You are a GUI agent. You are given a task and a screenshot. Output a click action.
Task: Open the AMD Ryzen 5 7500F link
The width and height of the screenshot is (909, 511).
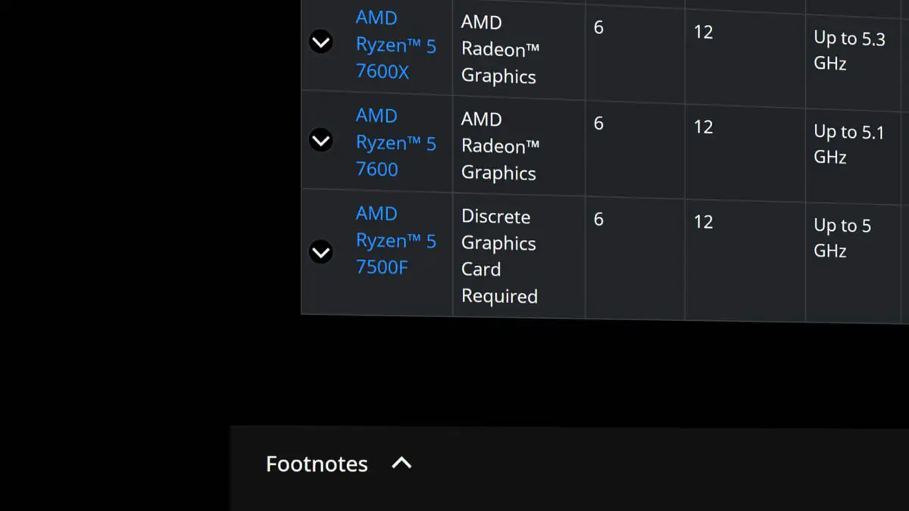click(395, 240)
